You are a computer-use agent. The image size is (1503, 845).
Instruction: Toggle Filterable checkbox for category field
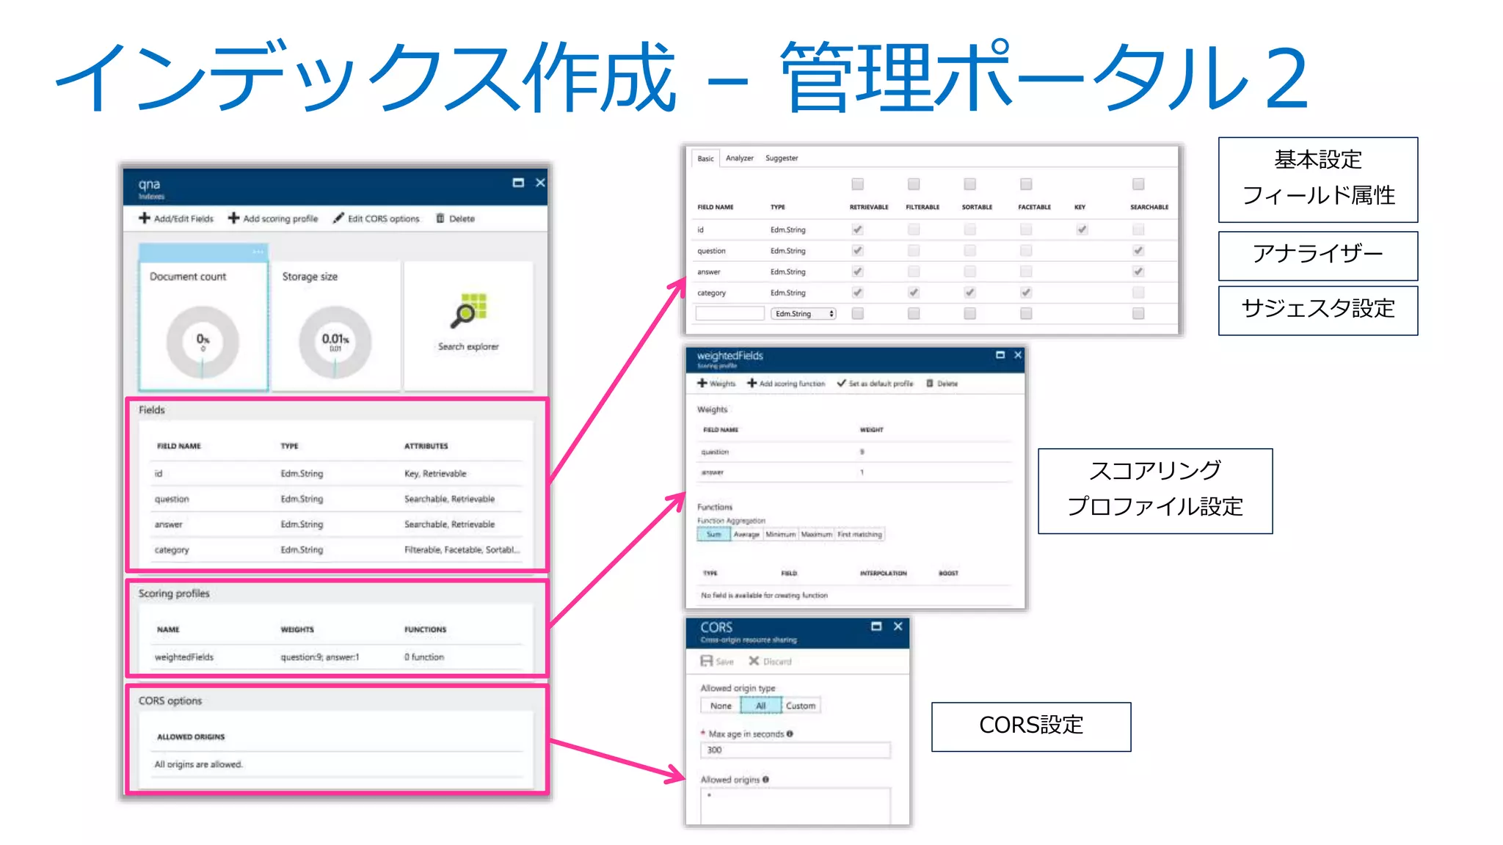click(x=914, y=293)
